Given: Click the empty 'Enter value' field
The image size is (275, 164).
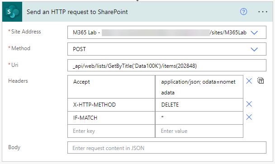Looking at the screenshot, I should coord(199,131).
